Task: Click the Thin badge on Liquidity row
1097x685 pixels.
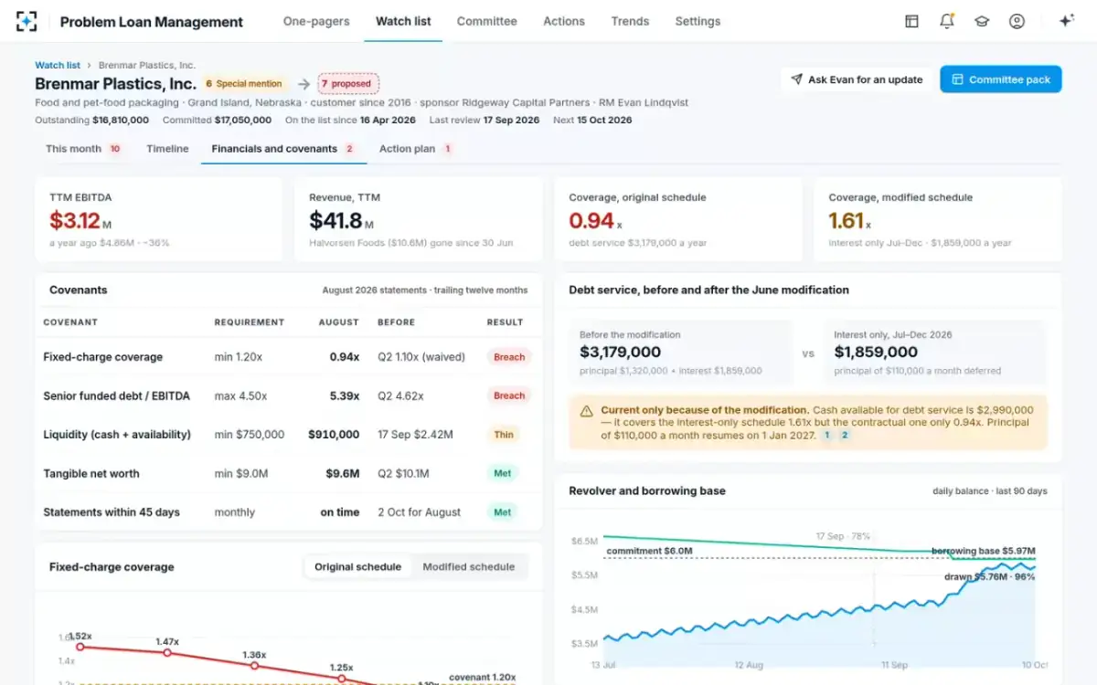Action: click(504, 435)
